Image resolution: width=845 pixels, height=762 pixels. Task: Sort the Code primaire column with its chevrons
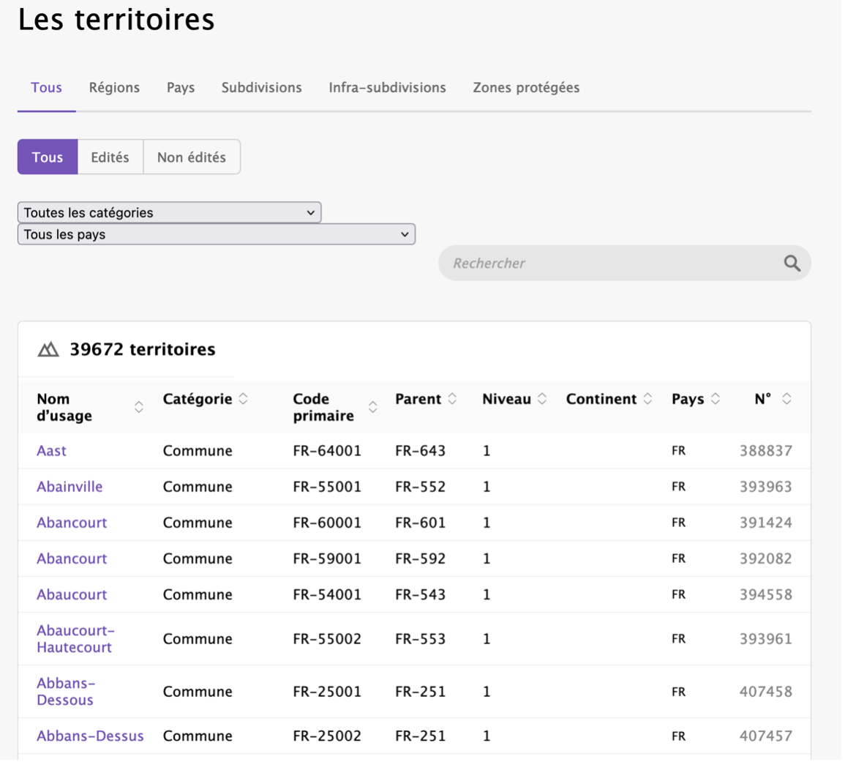click(373, 408)
